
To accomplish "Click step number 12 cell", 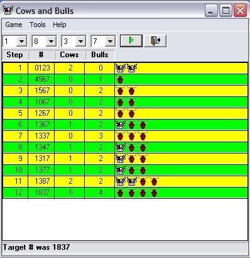I will (15, 193).
